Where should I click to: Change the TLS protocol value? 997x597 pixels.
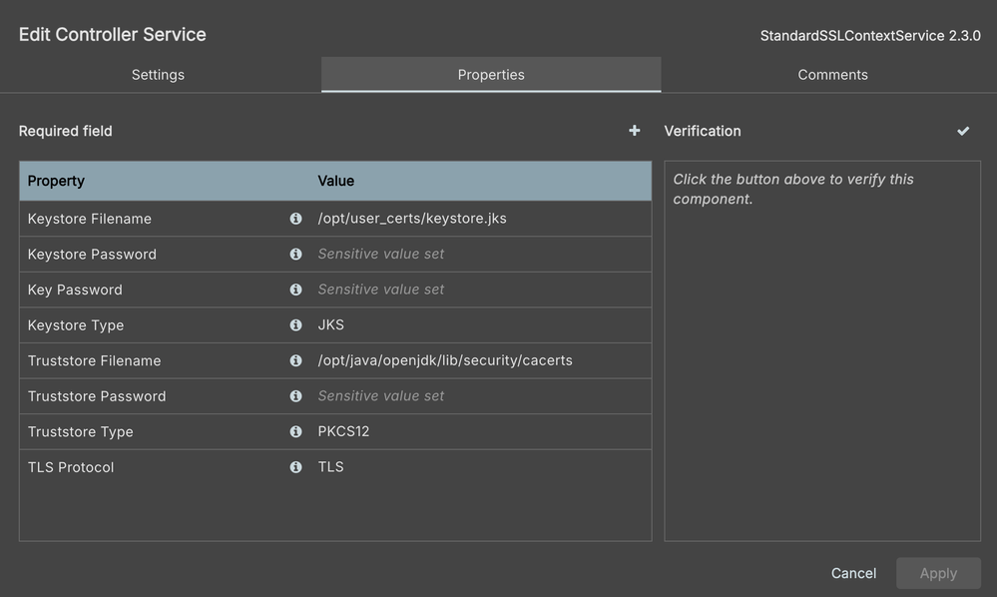point(330,467)
